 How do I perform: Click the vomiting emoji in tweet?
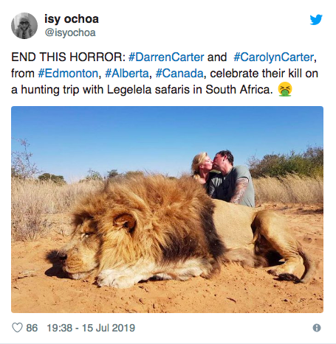(285, 89)
